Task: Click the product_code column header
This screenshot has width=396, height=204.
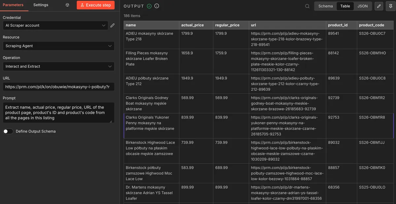Action: tap(375, 25)
